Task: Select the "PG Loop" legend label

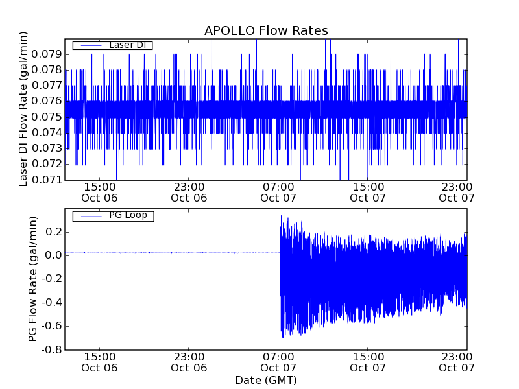Action: click(x=128, y=215)
